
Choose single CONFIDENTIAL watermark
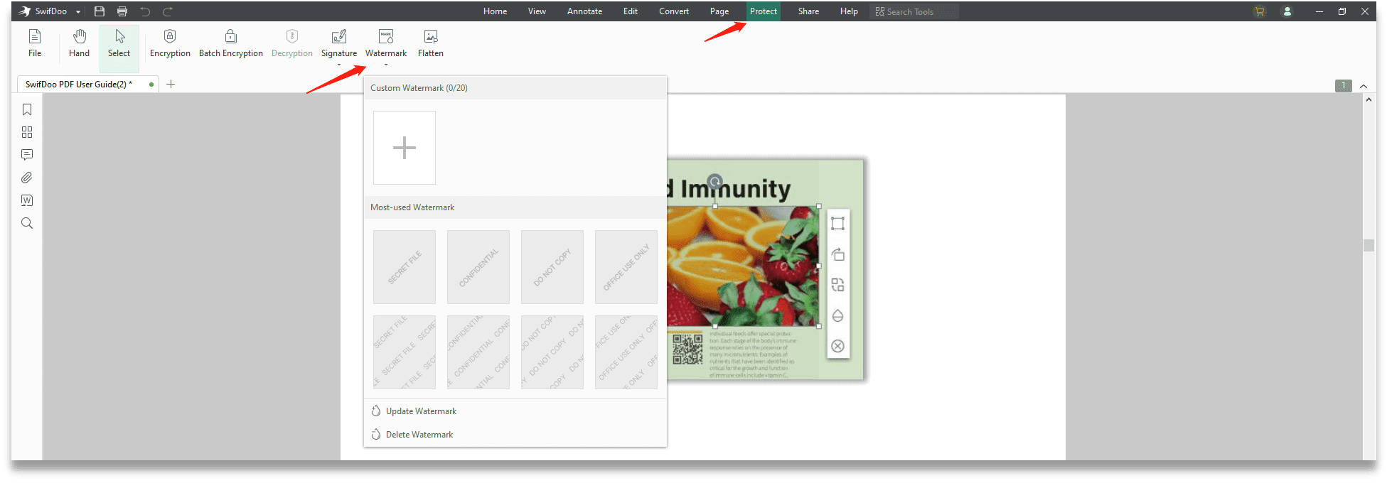click(478, 267)
